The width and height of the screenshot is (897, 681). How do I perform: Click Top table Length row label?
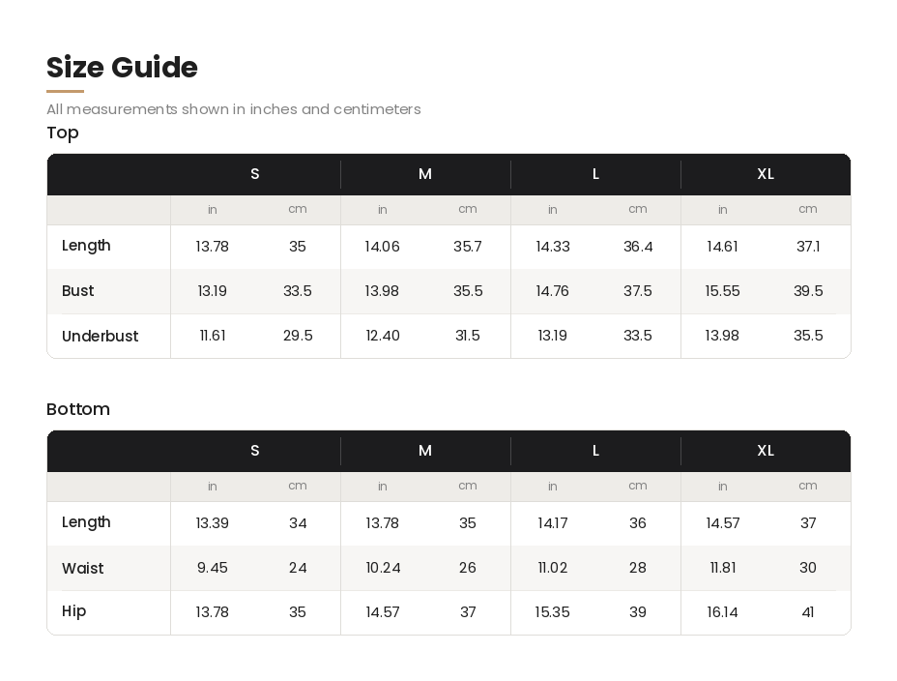[86, 246]
